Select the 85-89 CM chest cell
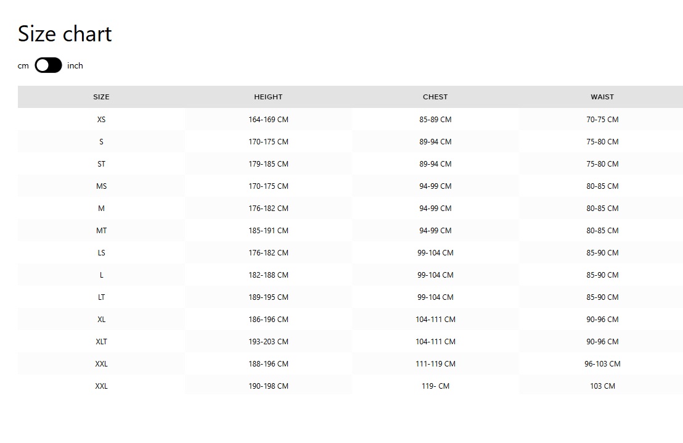683x443 pixels. click(435, 119)
